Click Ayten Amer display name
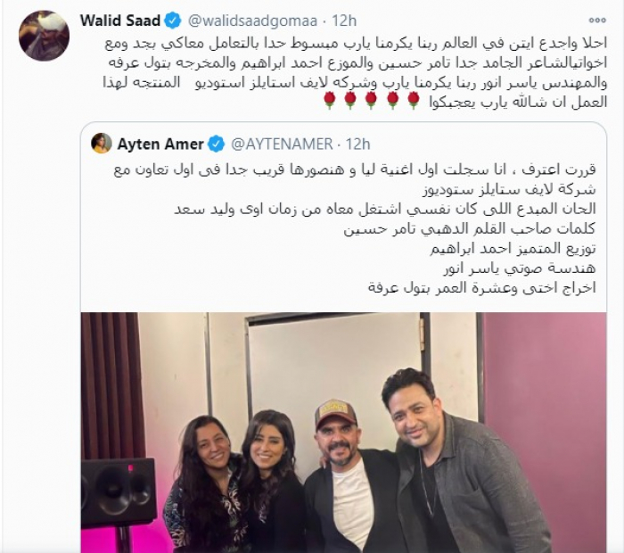 tap(160, 144)
